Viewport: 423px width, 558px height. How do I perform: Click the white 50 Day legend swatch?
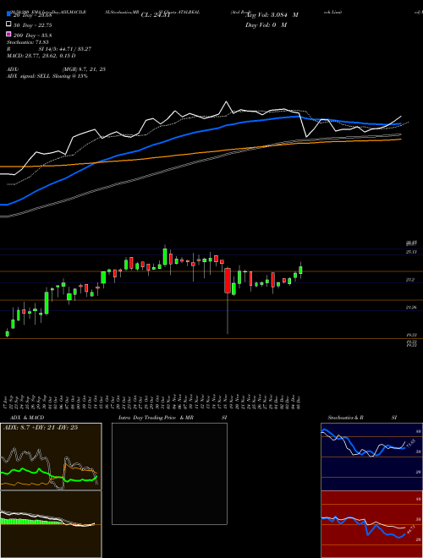(x=8, y=25)
